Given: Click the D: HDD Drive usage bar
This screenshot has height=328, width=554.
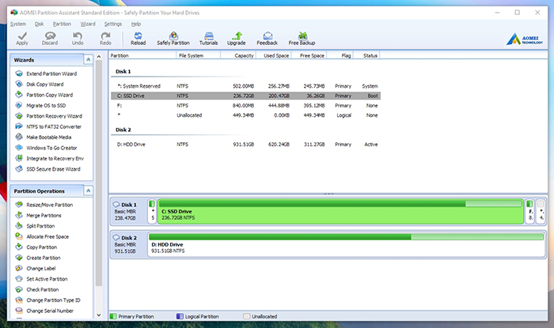Looking at the screenshot, I should point(347,236).
